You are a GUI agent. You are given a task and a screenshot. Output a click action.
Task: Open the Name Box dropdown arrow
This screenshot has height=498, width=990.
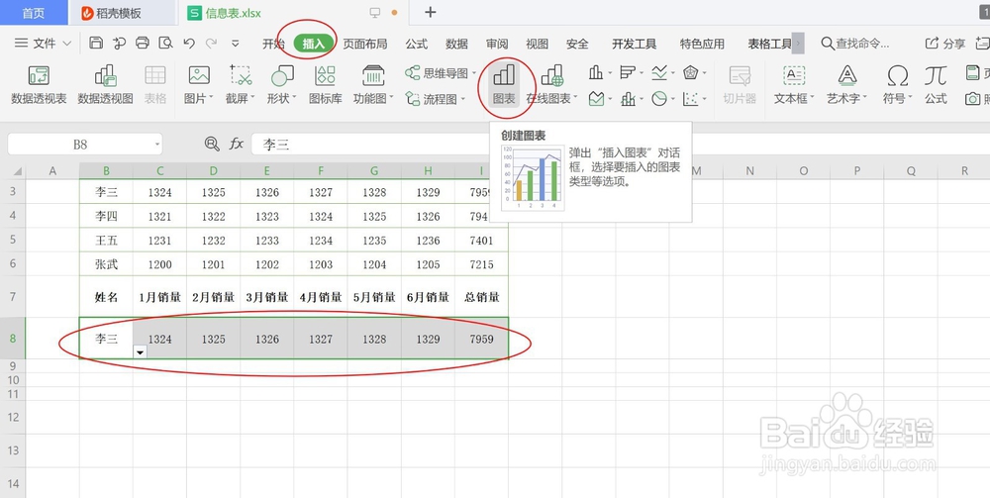(x=157, y=145)
